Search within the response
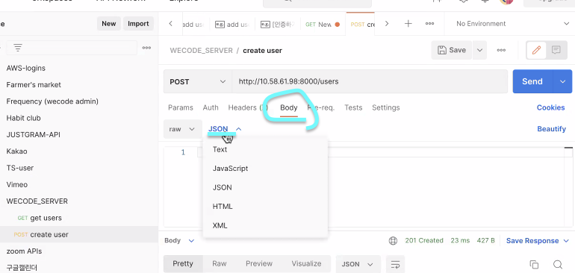Viewport: 575px width, 273px height. click(x=557, y=264)
